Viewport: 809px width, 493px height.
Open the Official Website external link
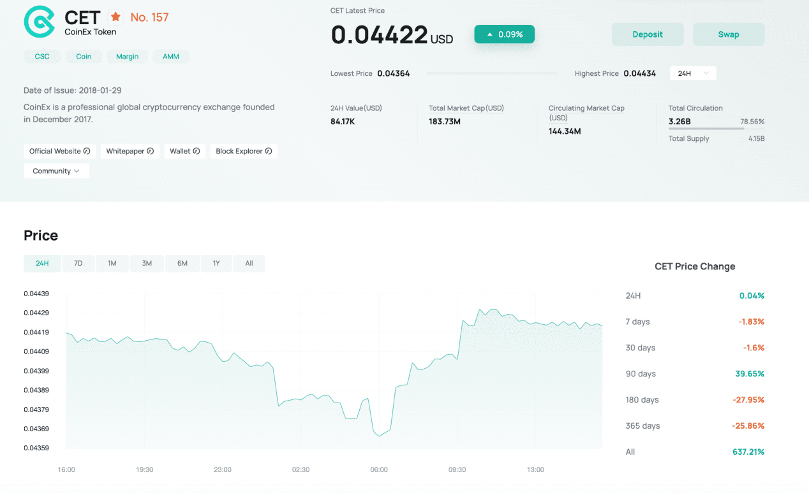click(x=59, y=151)
